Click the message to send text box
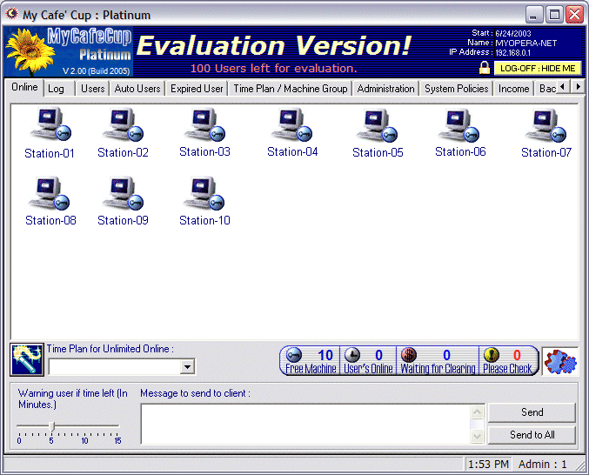This screenshot has height=475, width=589. pyautogui.click(x=305, y=424)
